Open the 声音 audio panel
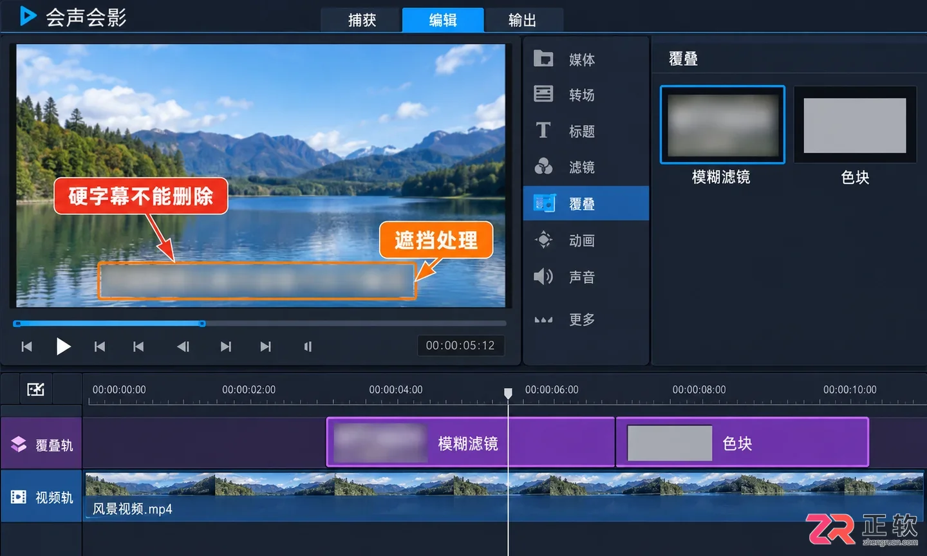This screenshot has height=556, width=927. click(x=586, y=277)
